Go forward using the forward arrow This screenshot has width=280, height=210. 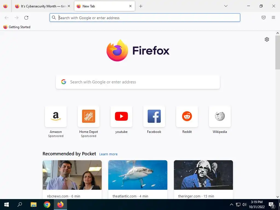click(16, 18)
